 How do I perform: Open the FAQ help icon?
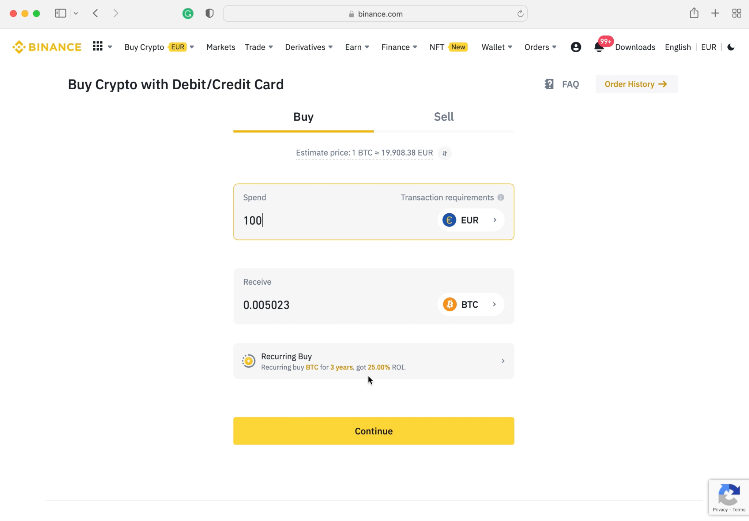click(x=549, y=84)
